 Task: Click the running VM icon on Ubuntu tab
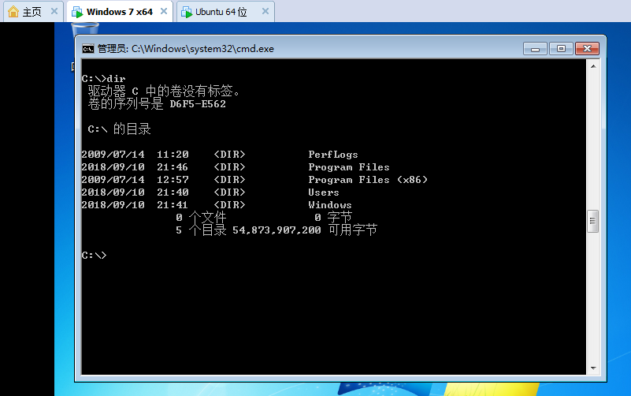[187, 12]
